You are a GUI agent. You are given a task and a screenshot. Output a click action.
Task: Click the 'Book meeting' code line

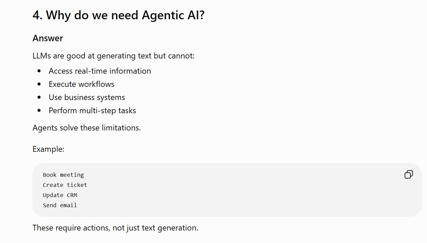63,175
